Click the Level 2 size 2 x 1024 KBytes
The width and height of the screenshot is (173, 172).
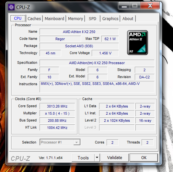coord(117,120)
